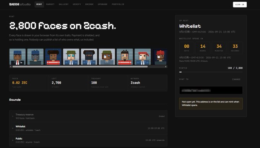The width and height of the screenshot is (260, 148).
Task: Select face with green cap and cyan glasses
Action: pos(71,57)
